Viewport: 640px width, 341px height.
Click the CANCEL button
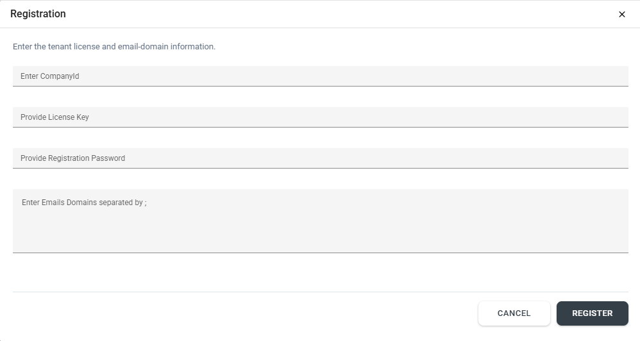click(514, 313)
